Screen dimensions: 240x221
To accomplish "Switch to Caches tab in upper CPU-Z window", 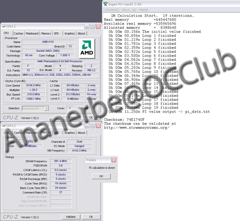I will point(19,33).
